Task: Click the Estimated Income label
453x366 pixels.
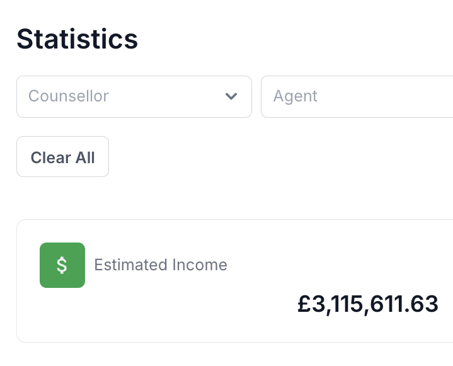Action: [x=161, y=265]
